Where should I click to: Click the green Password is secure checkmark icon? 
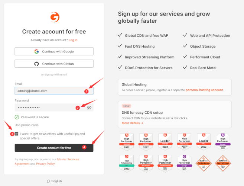(x=17, y=117)
